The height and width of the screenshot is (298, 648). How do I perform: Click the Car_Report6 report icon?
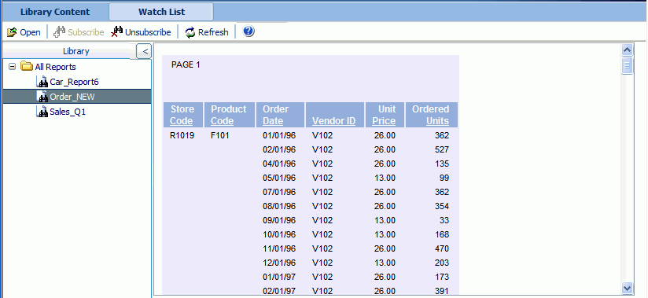click(42, 82)
